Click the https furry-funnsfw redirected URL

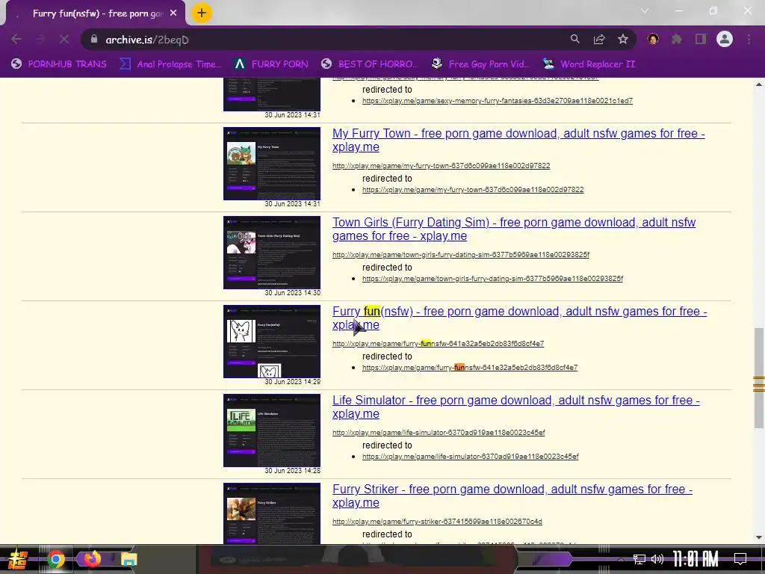pos(470,368)
